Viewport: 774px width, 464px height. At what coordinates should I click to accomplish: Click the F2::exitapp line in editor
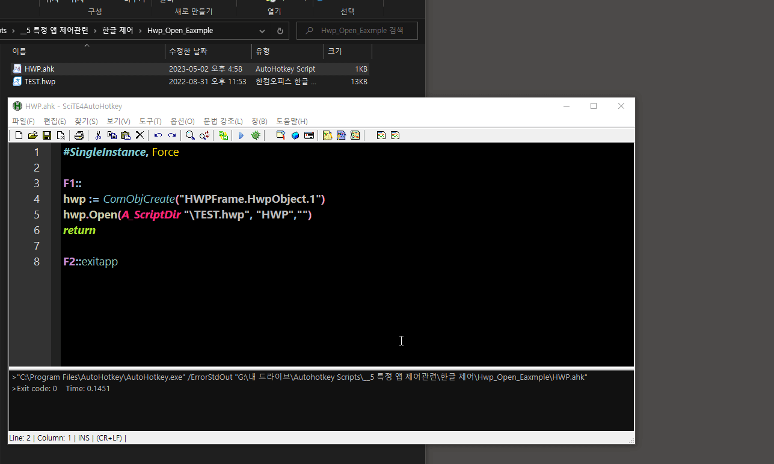90,262
